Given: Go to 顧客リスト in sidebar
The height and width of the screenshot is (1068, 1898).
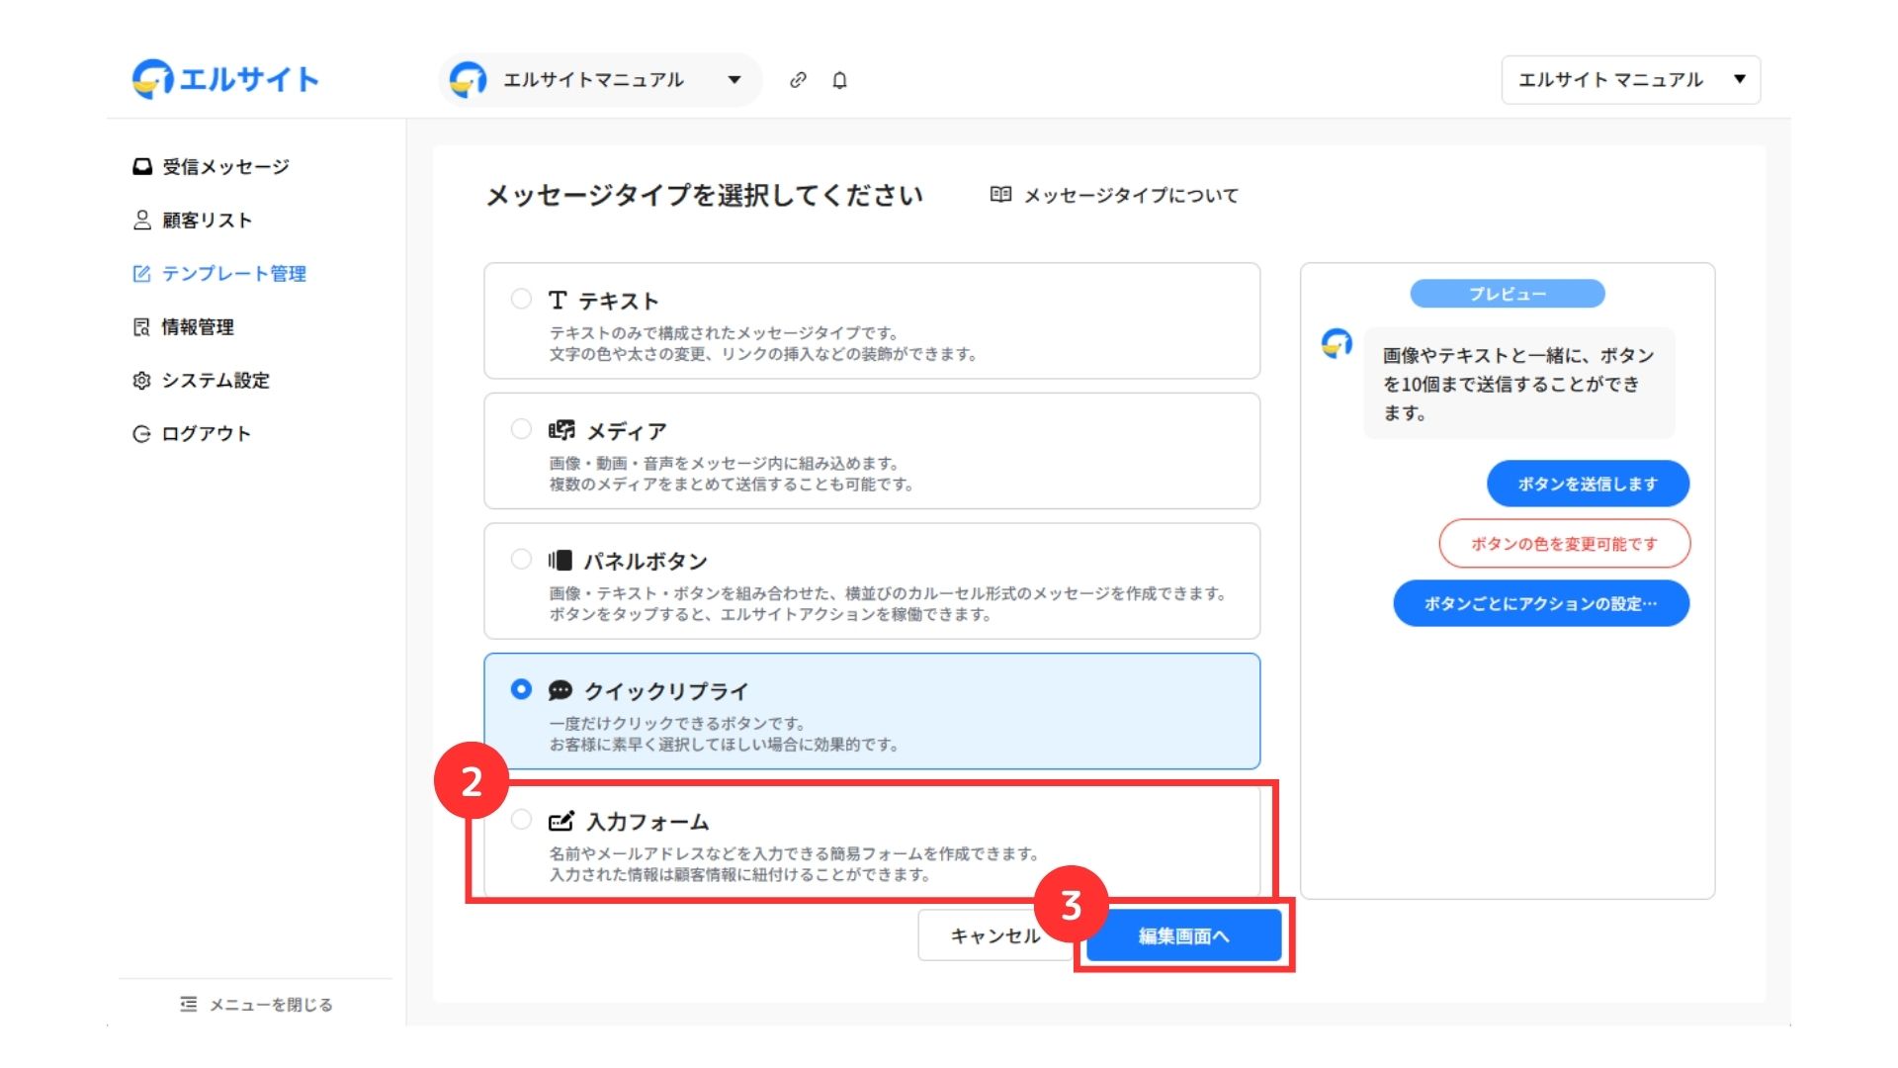Looking at the screenshot, I should 207,221.
